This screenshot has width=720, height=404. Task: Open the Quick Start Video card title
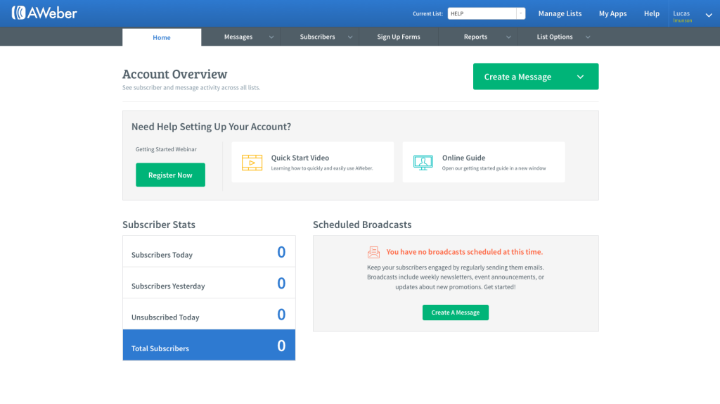point(300,158)
